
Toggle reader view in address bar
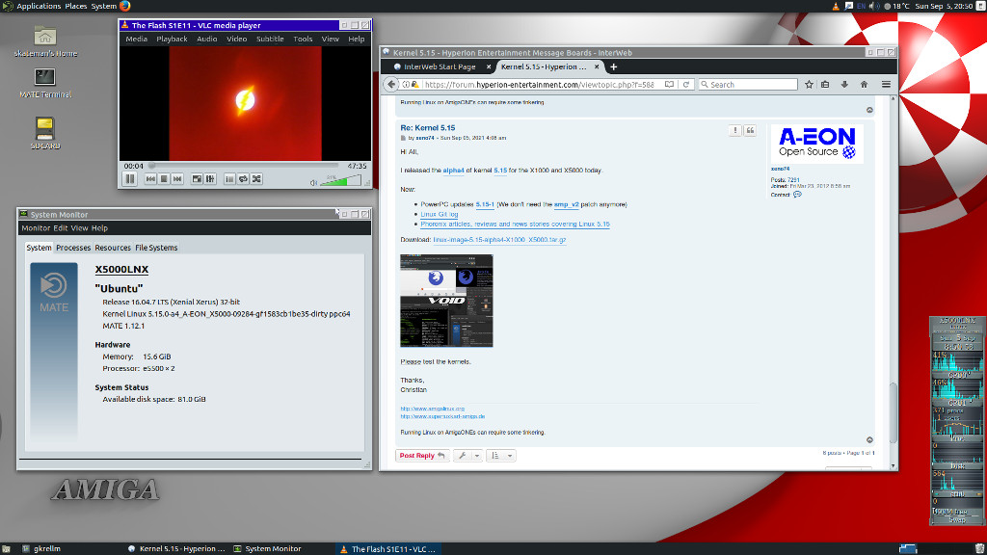click(x=670, y=85)
